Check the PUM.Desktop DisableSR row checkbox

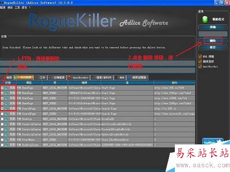coord(2,119)
